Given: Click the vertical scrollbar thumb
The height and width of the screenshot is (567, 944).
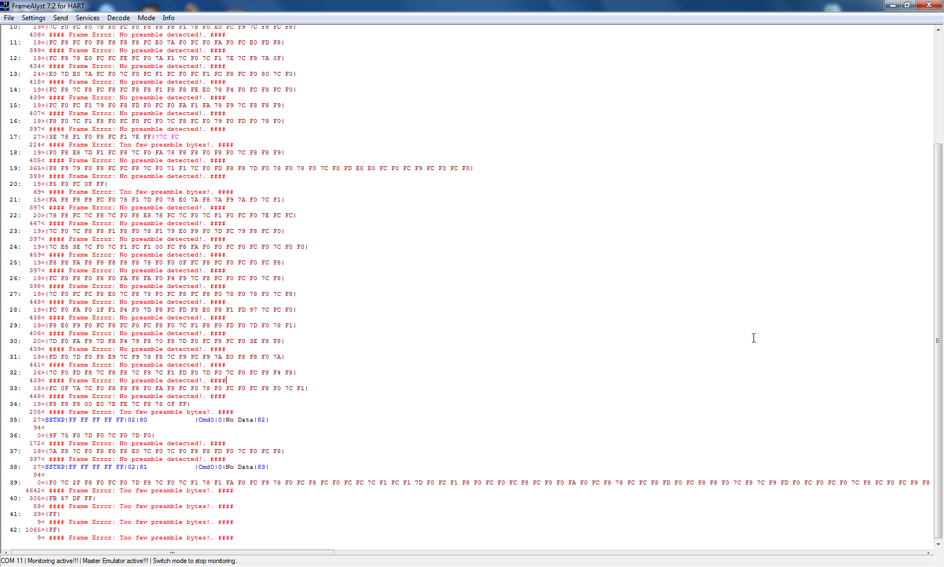Looking at the screenshot, I should (938, 341).
